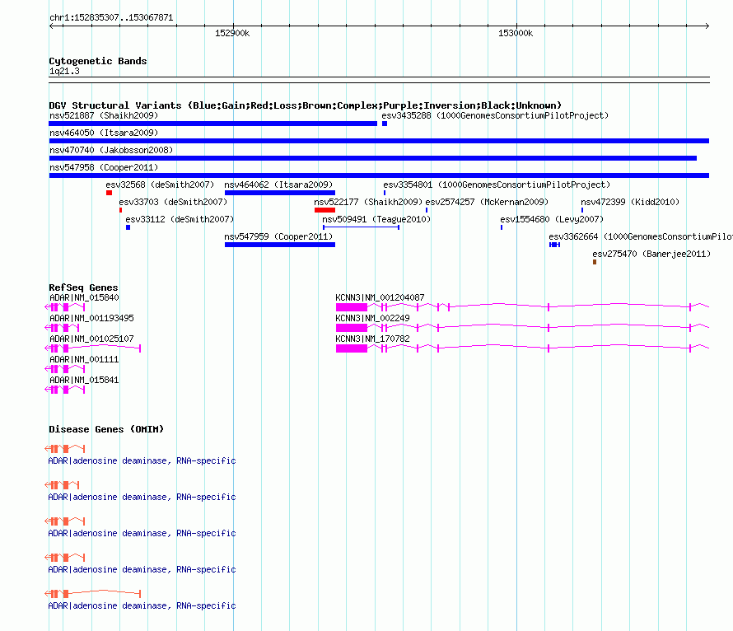Select the red esv32568 loss marker

click(109, 193)
